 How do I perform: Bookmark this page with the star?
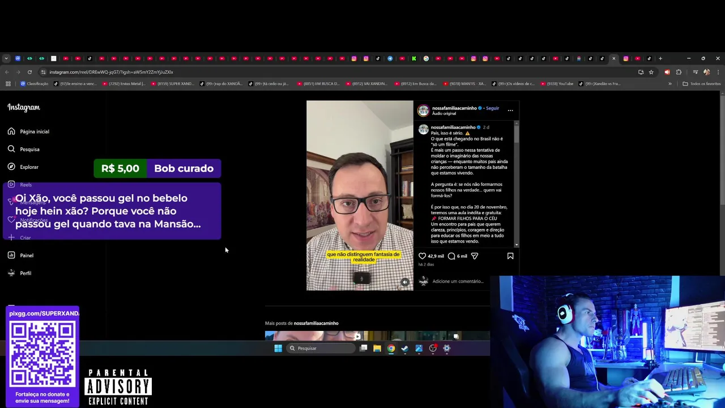tap(651, 72)
